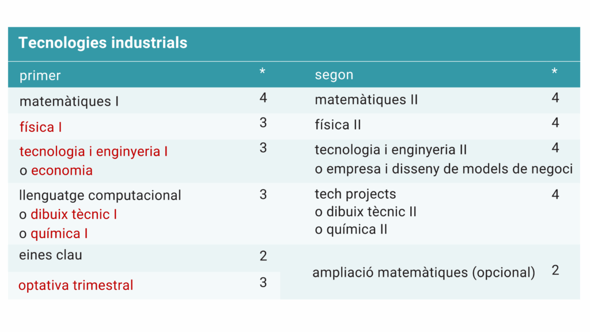This screenshot has width=590, height=332.
Task: Select the "física II" subject
Action: click(x=338, y=124)
